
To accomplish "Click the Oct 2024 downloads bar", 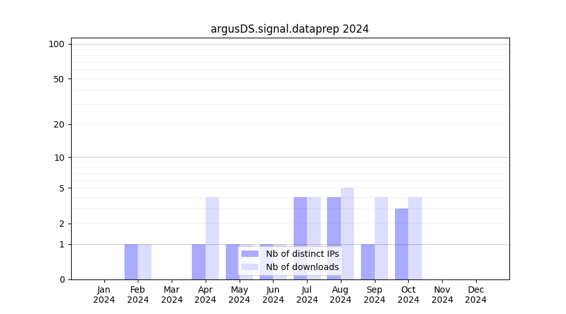I will [415, 238].
